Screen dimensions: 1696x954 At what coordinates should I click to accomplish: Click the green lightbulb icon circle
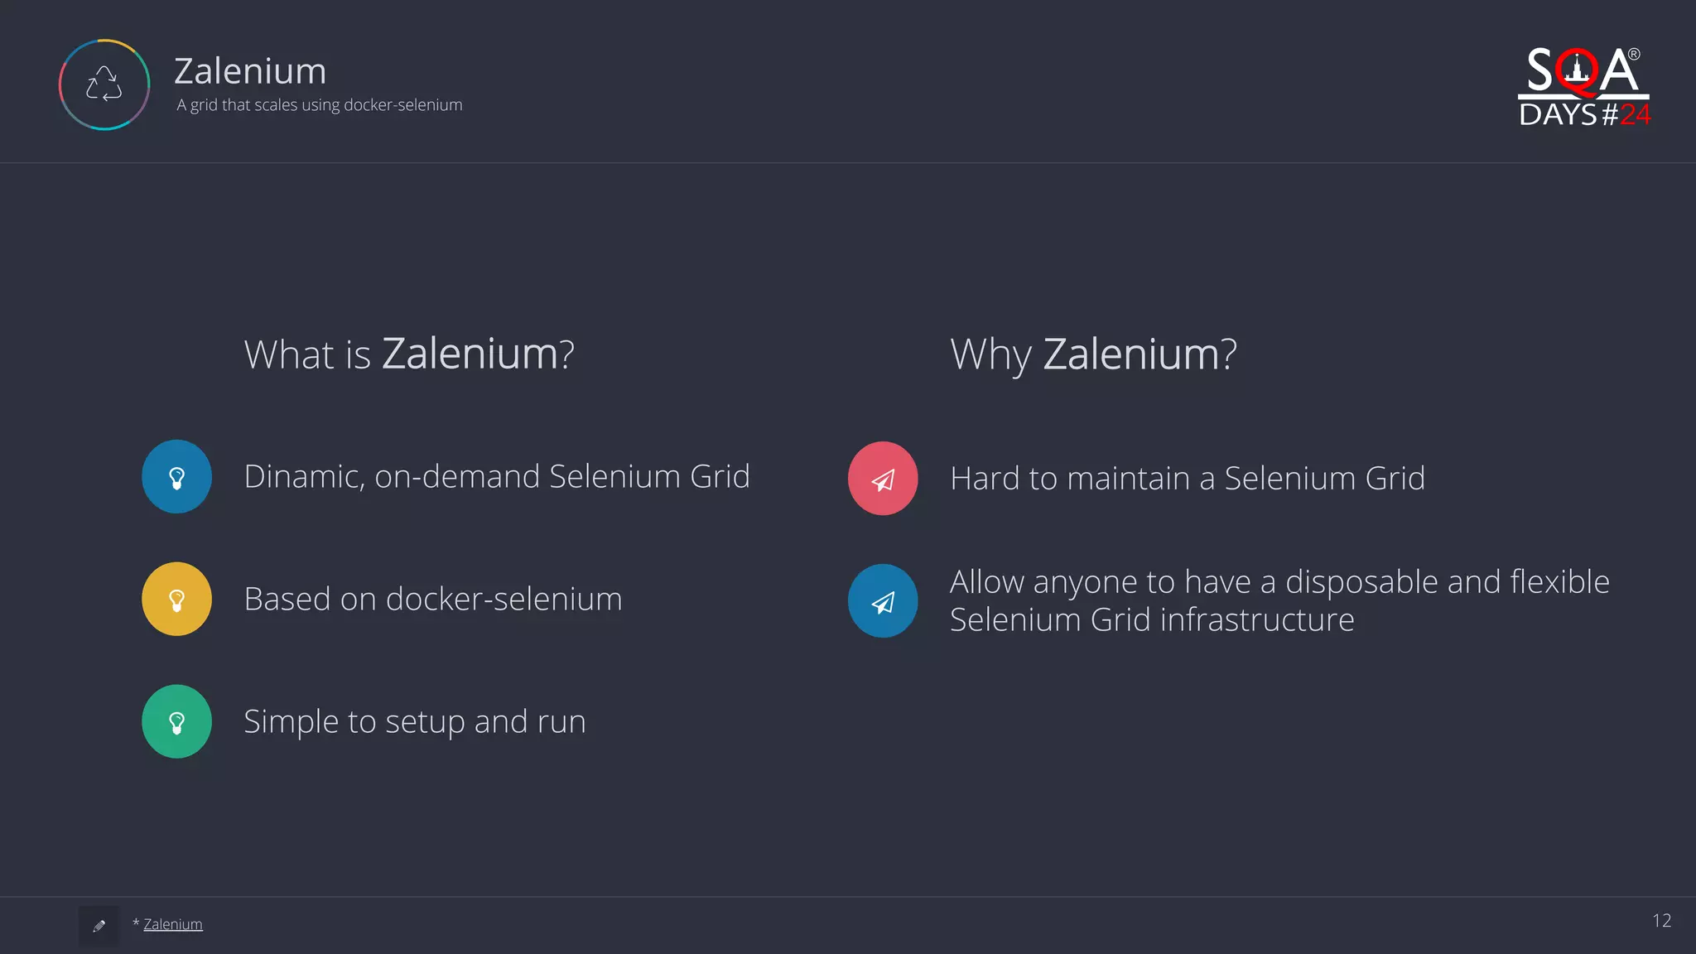(x=176, y=721)
